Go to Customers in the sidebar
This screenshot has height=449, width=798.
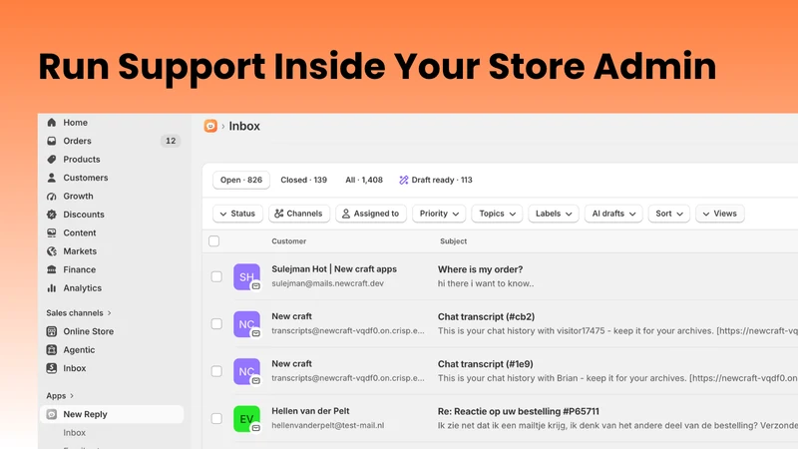[x=86, y=178]
